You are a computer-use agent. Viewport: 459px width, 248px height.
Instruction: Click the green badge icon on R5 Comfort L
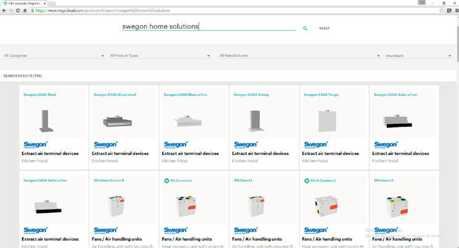[166, 181]
